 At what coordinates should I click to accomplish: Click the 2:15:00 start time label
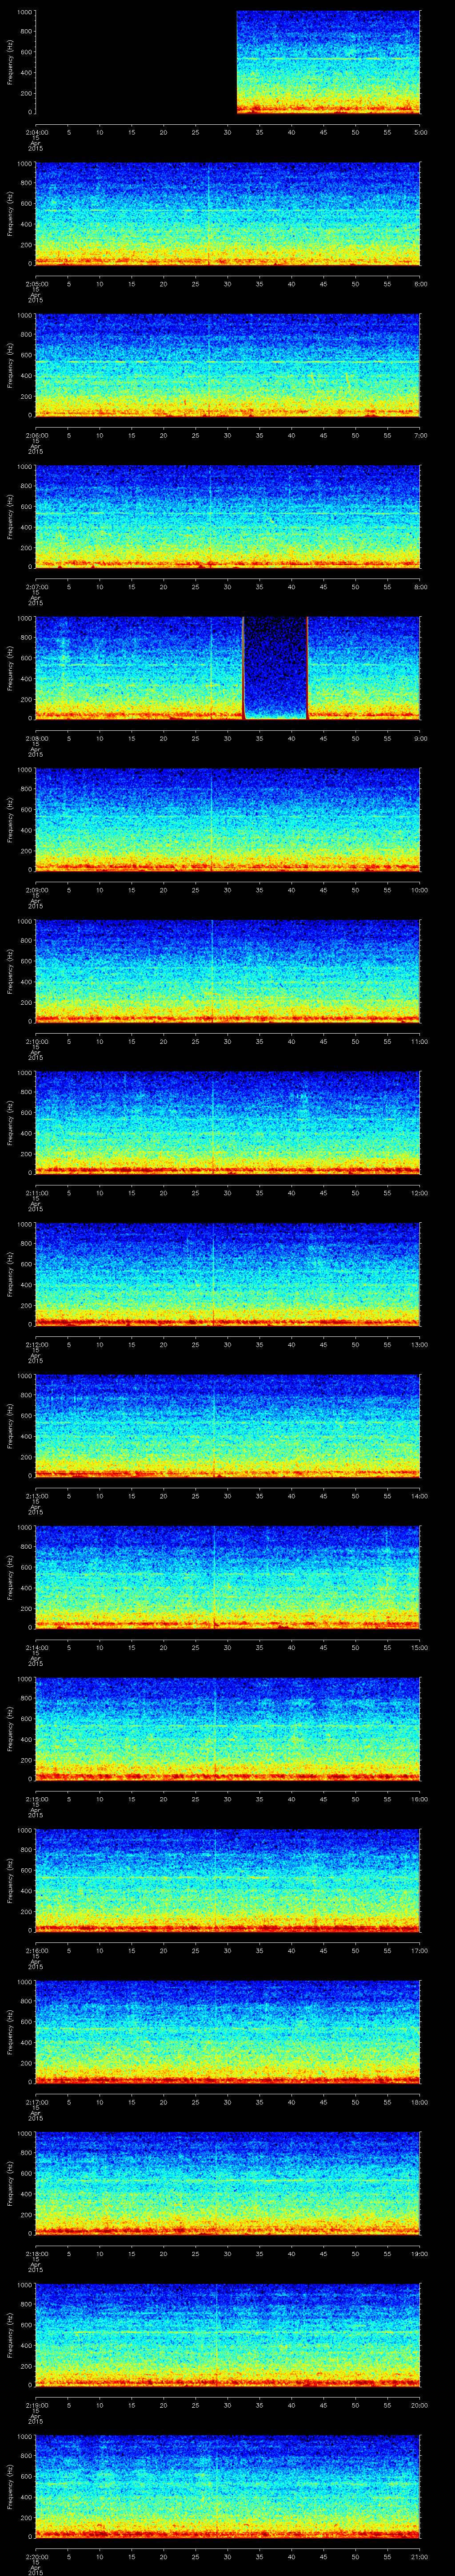click(36, 1799)
